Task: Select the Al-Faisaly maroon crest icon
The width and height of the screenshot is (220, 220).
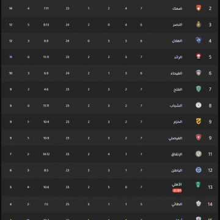Action: click(x=199, y=137)
